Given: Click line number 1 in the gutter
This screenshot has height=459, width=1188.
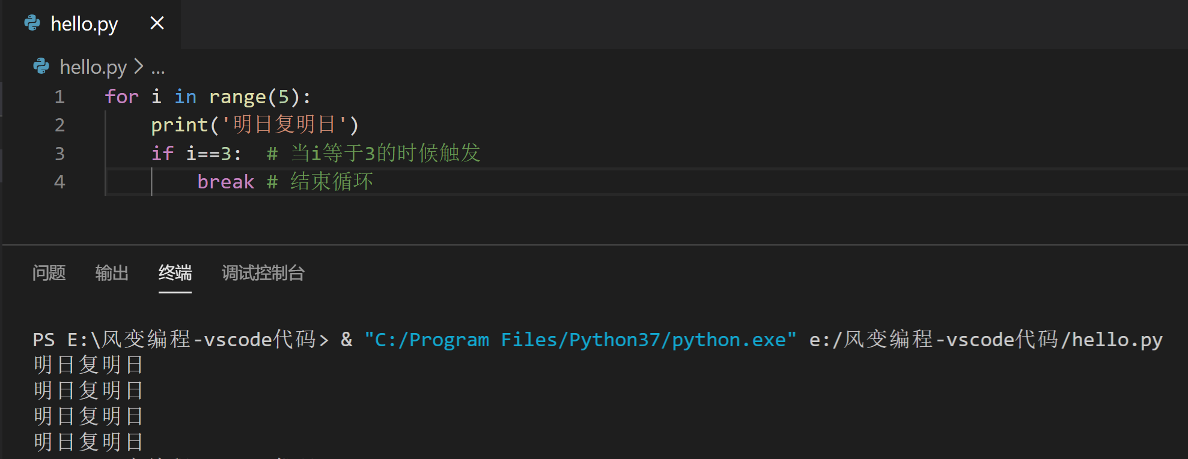Looking at the screenshot, I should click(59, 97).
